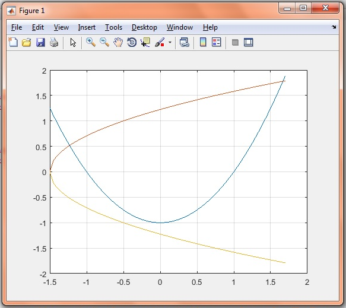Image resolution: width=346 pixels, height=308 pixels.
Task: Toggle the Edit Plot arrow pointer
Action: coord(73,42)
